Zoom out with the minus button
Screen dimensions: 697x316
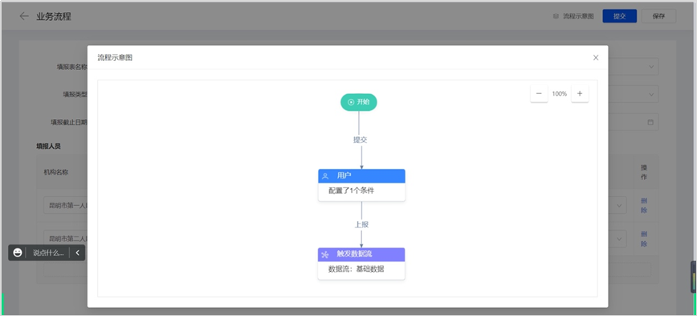(x=539, y=93)
